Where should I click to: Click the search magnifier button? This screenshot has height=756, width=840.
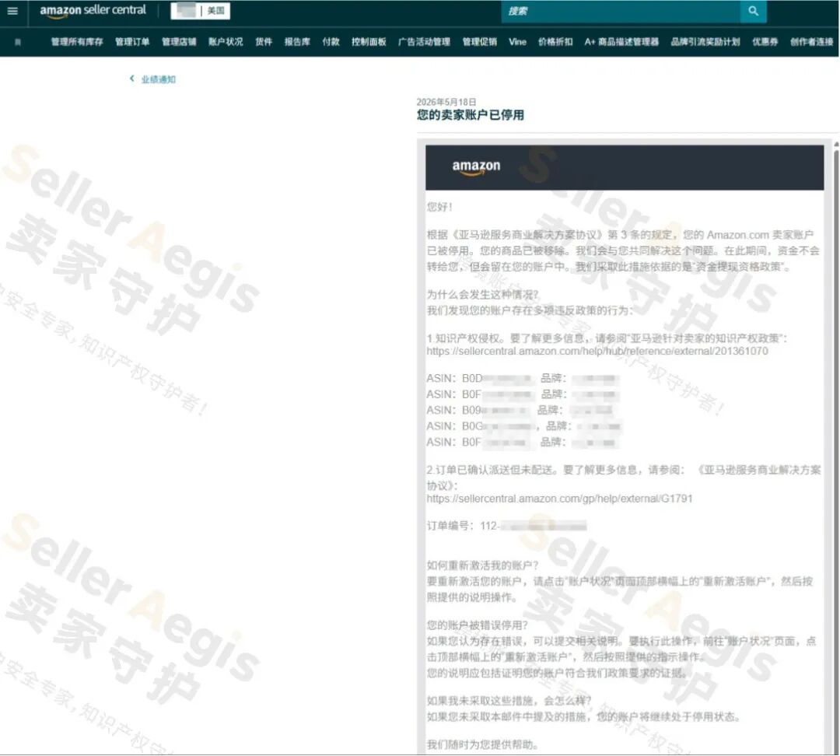pyautogui.click(x=753, y=11)
